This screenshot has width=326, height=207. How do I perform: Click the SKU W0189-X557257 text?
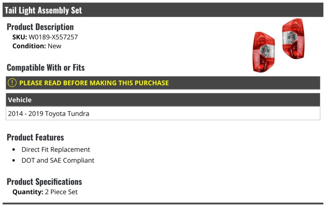click(x=45, y=37)
